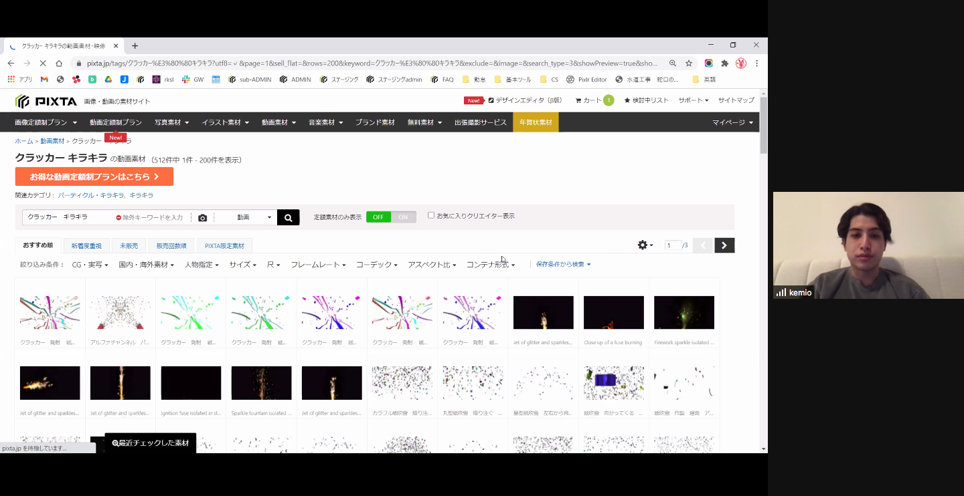This screenshot has height=496, width=964.
Task: Switch 定額素材のみ表示 toggle to ON
Action: coord(403,217)
